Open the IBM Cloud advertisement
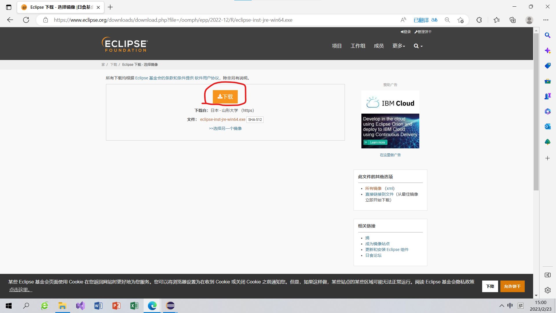 tap(390, 119)
